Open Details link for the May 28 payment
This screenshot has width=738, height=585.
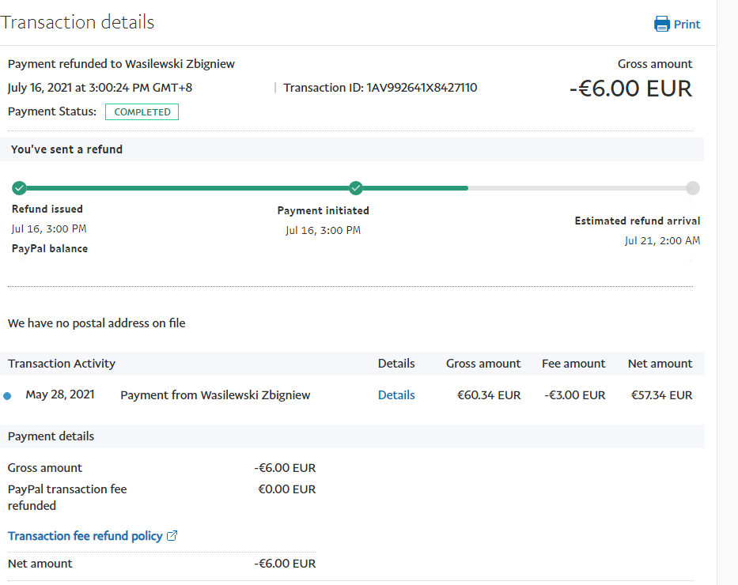396,395
